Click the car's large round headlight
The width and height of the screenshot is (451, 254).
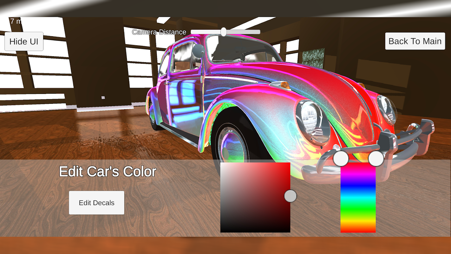[313, 123]
